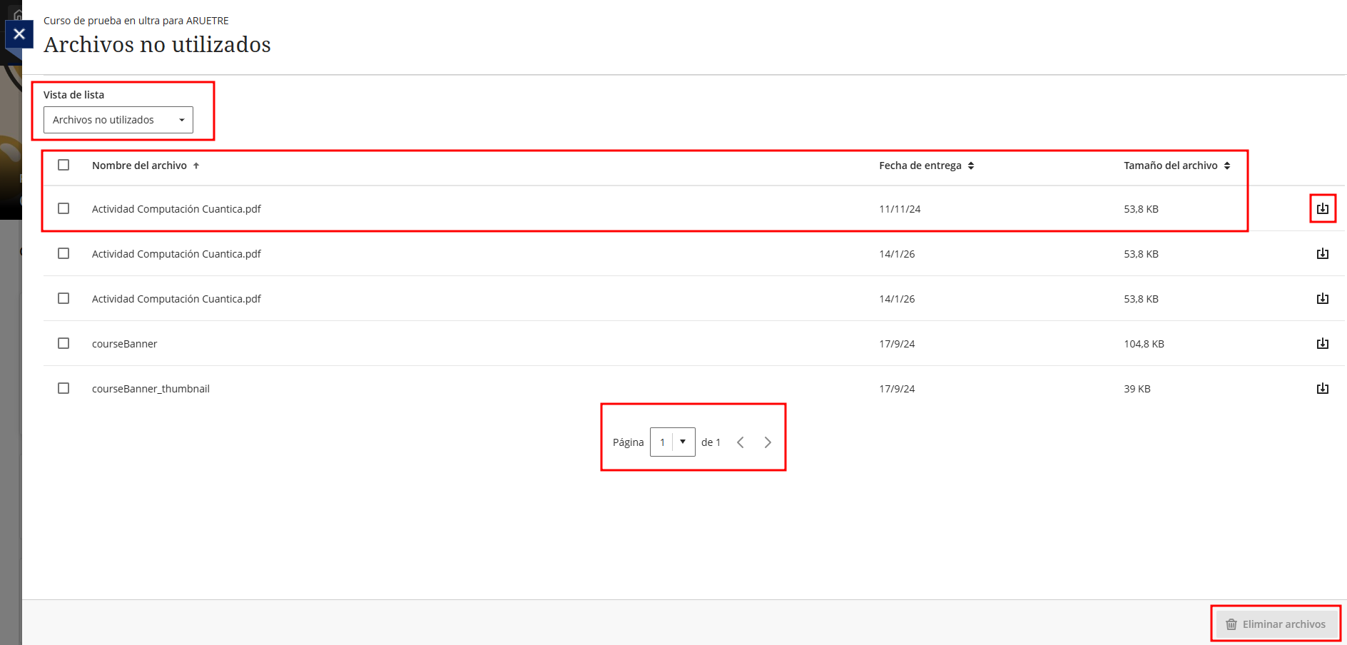
Task: Go to the next page arrow
Action: click(768, 442)
